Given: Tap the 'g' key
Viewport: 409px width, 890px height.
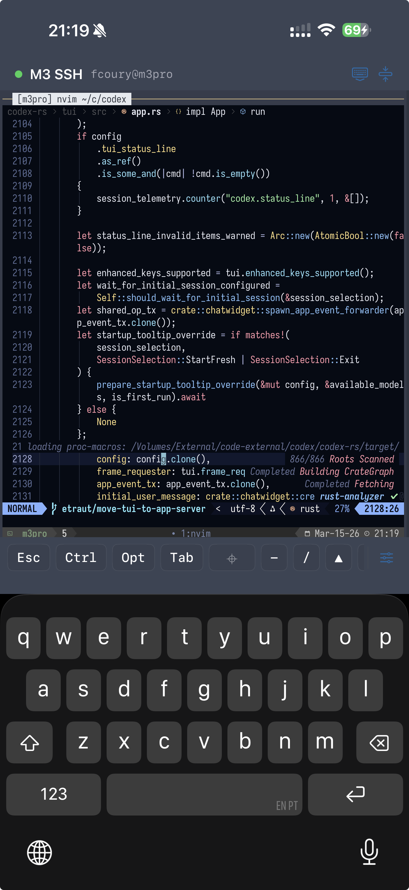Looking at the screenshot, I should (204, 690).
